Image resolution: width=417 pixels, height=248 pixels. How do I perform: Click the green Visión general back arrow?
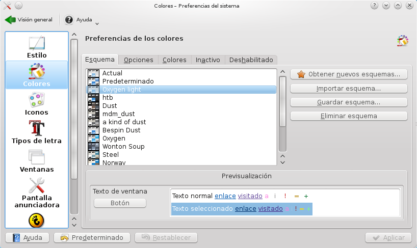pyautogui.click(x=10, y=20)
